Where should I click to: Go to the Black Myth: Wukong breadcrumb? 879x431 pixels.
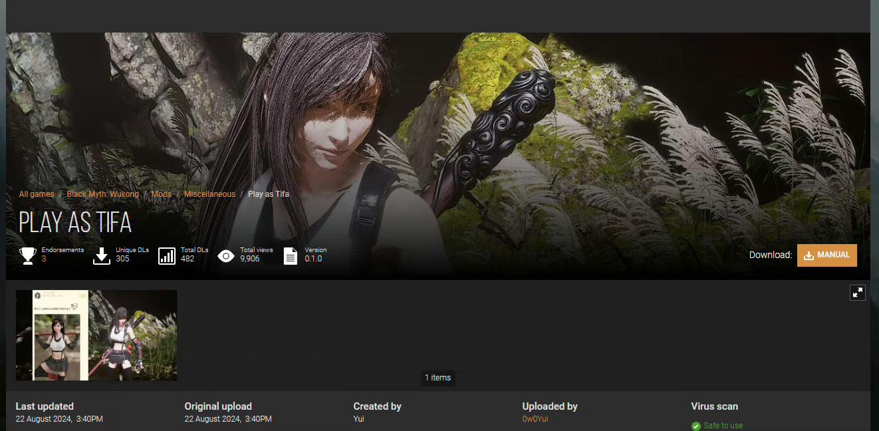click(103, 194)
